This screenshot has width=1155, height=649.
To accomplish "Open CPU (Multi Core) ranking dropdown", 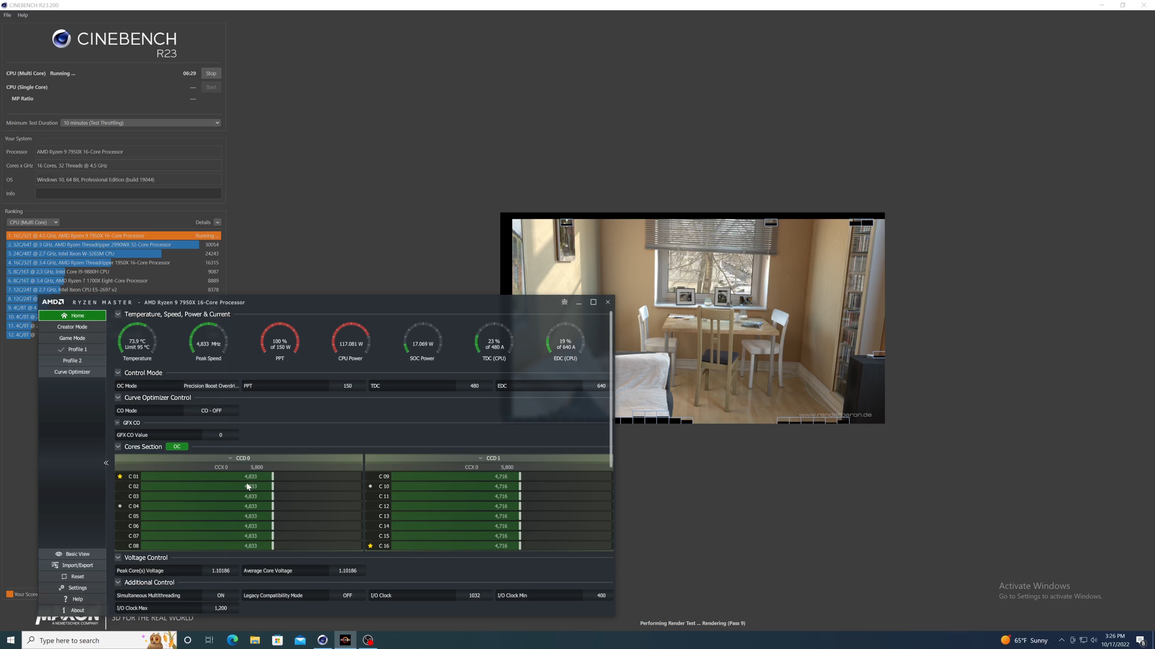I will click(x=33, y=222).
